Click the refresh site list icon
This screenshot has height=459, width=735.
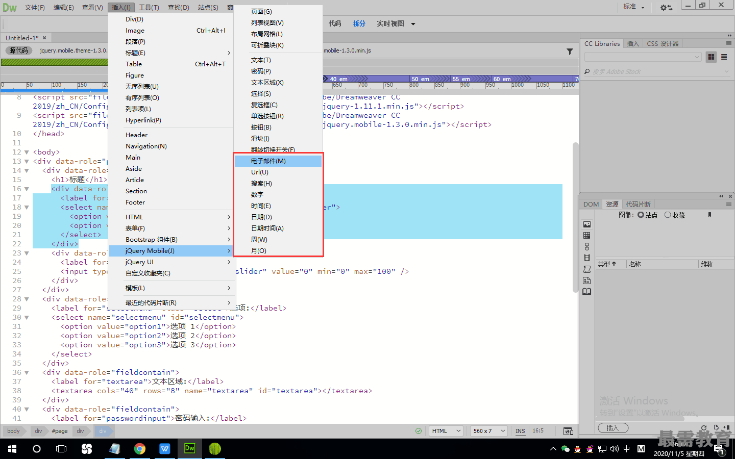point(704,428)
